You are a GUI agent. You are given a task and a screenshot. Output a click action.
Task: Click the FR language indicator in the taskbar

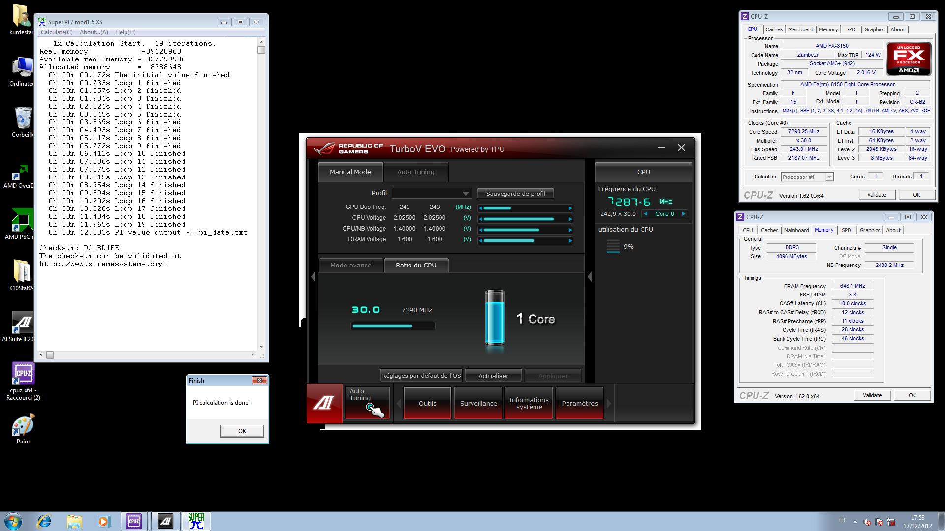pyautogui.click(x=842, y=520)
